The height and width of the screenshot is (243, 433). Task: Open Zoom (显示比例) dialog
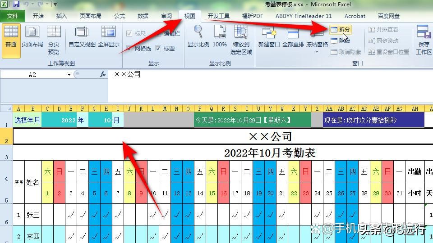point(198,36)
